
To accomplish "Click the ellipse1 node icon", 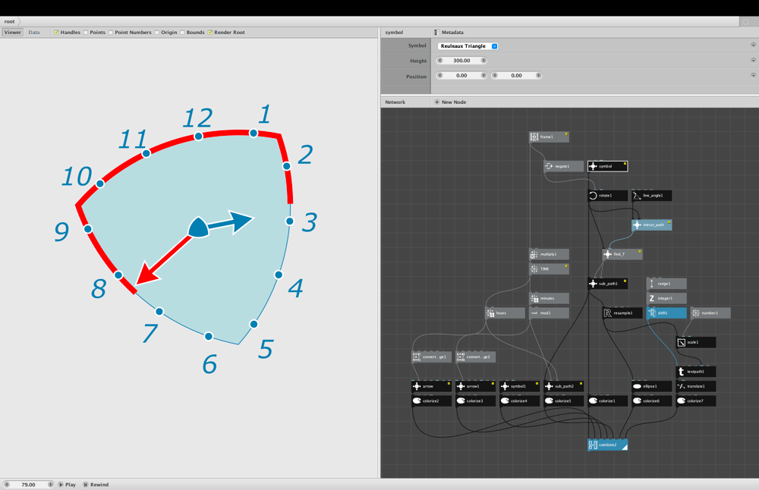I will point(637,387).
